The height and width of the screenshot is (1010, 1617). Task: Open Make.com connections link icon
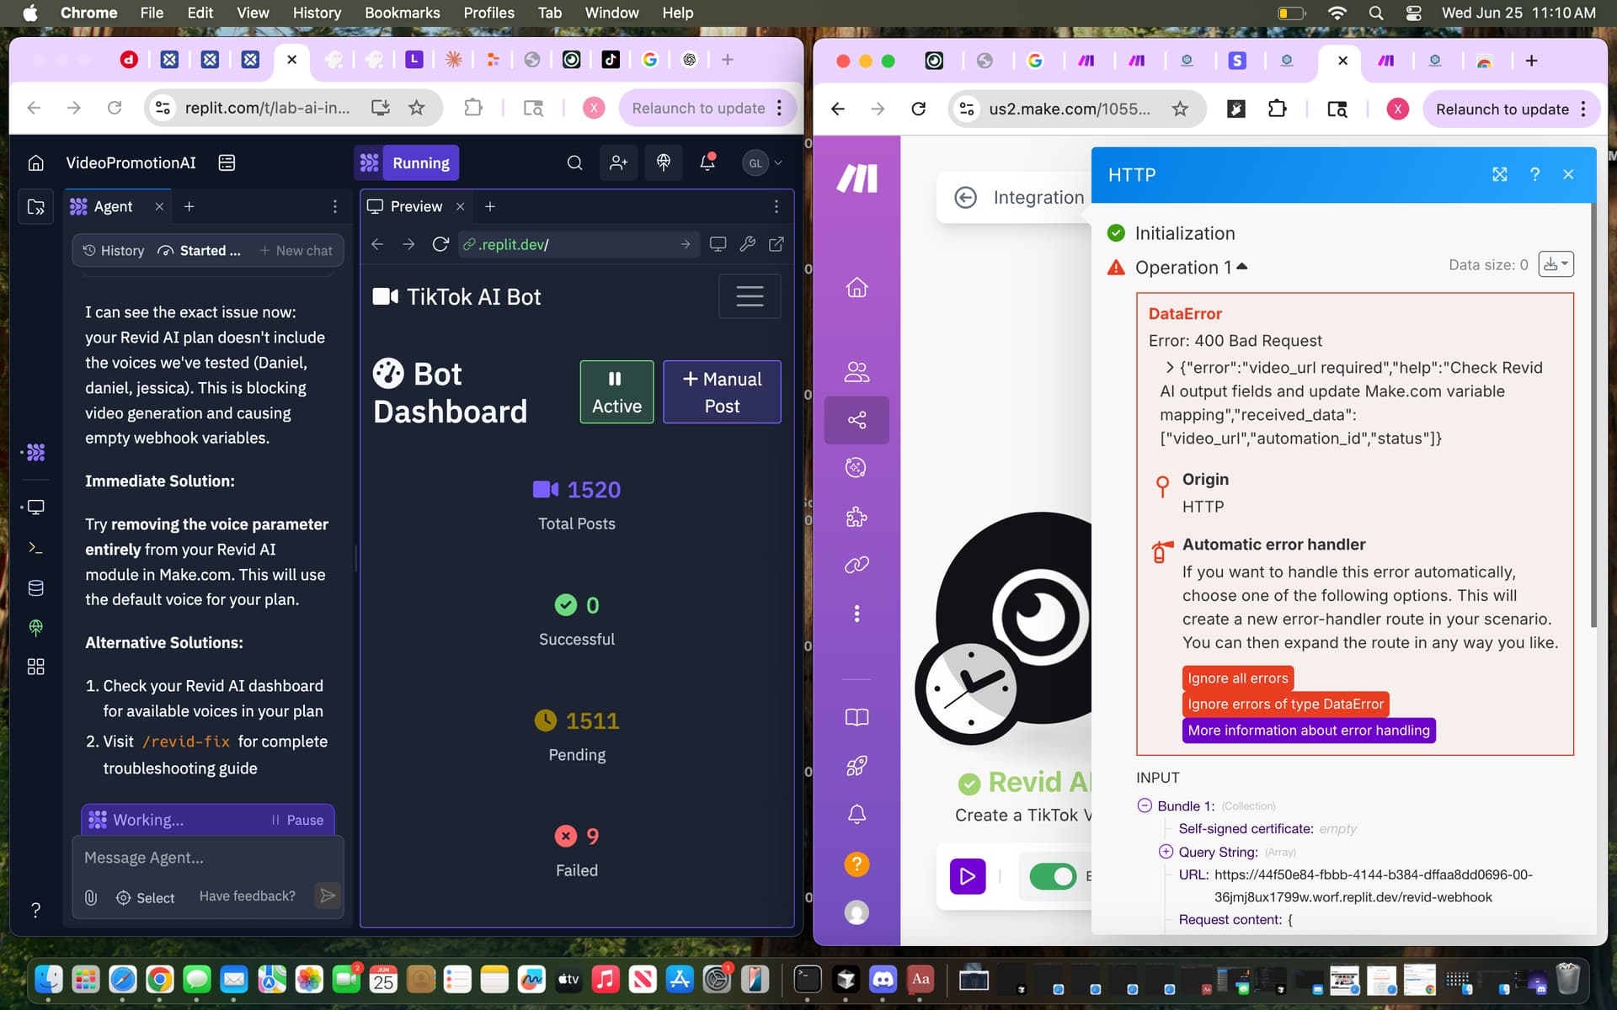click(857, 565)
